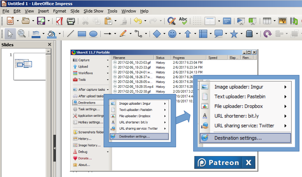The width and height of the screenshot is (302, 177).
Task: Pick the Line drawing tool
Action: [x=70, y=34]
